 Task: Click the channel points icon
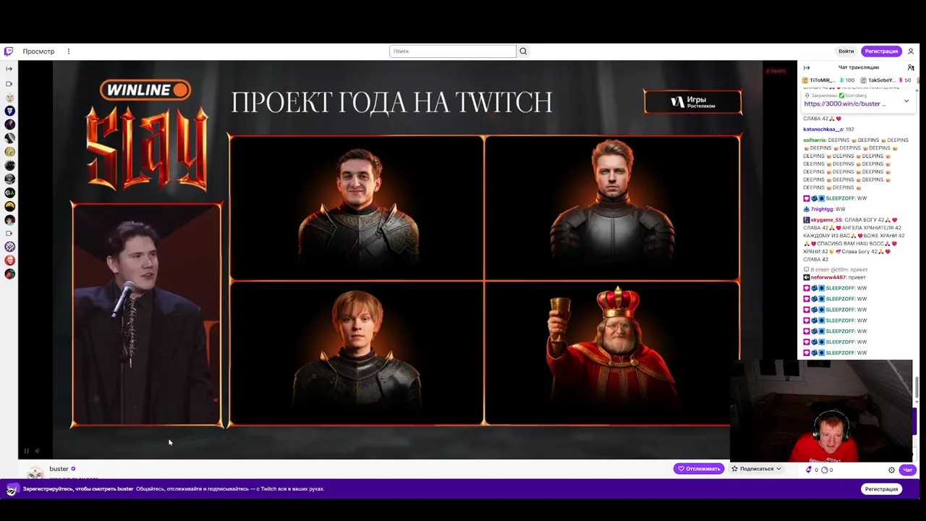pyautogui.click(x=810, y=470)
